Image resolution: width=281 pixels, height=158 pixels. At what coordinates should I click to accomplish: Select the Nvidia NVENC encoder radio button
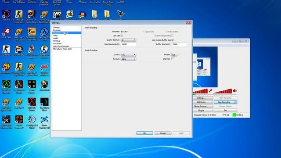pos(166,32)
